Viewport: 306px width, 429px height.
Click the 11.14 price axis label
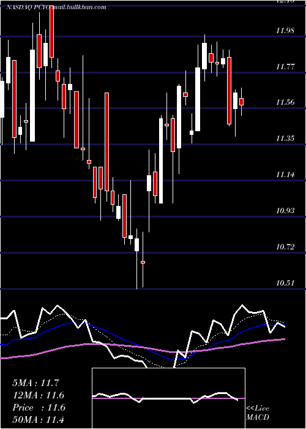(x=285, y=175)
